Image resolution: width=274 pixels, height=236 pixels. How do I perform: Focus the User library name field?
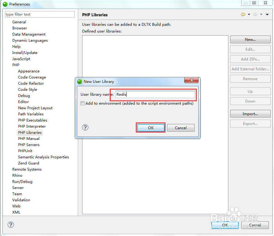(155, 95)
